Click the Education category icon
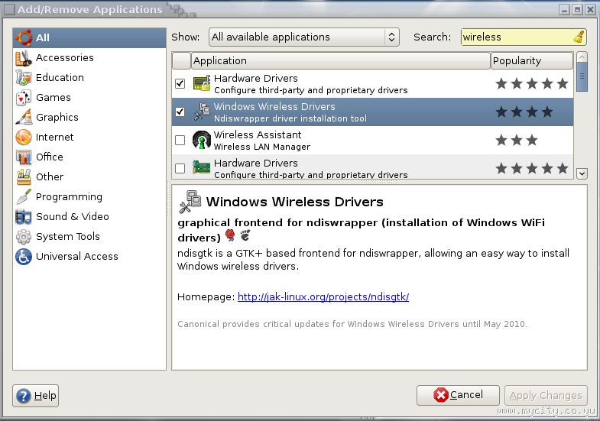Screen dimensions: 600x421 coord(24,78)
